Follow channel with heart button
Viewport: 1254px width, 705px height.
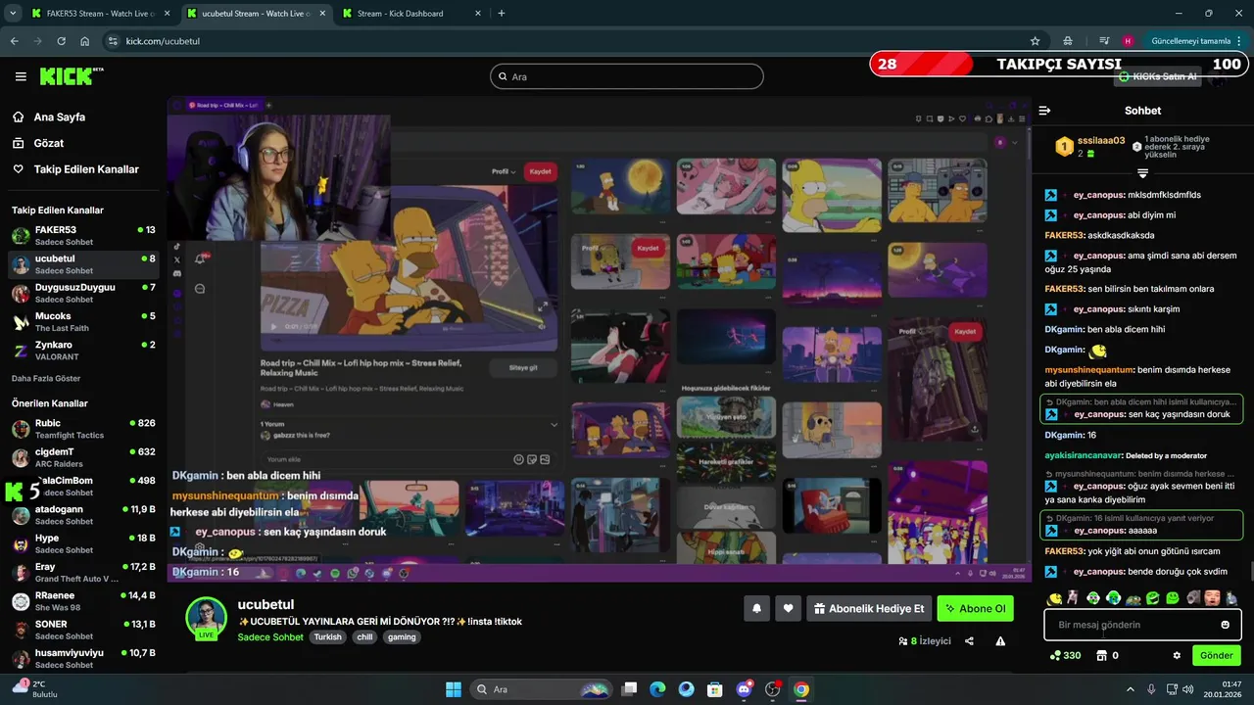(x=788, y=608)
